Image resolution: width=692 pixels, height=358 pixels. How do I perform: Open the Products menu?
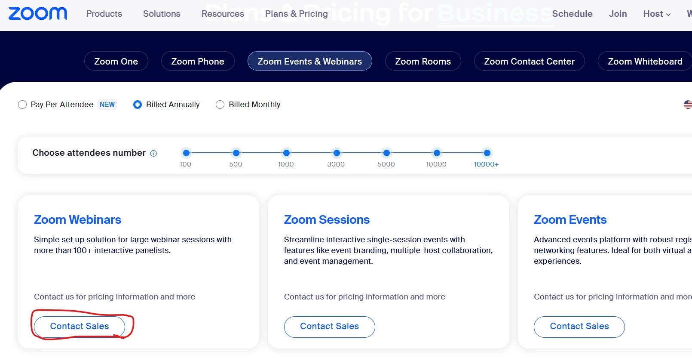104,14
